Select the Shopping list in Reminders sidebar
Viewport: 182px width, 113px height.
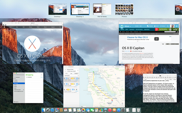(19, 83)
